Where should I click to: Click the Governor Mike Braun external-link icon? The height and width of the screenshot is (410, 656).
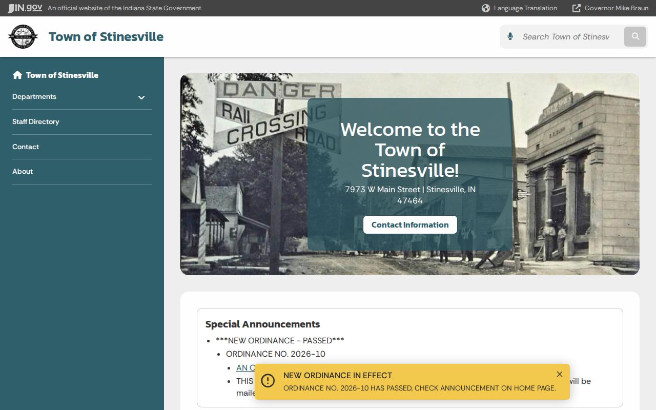(577, 8)
